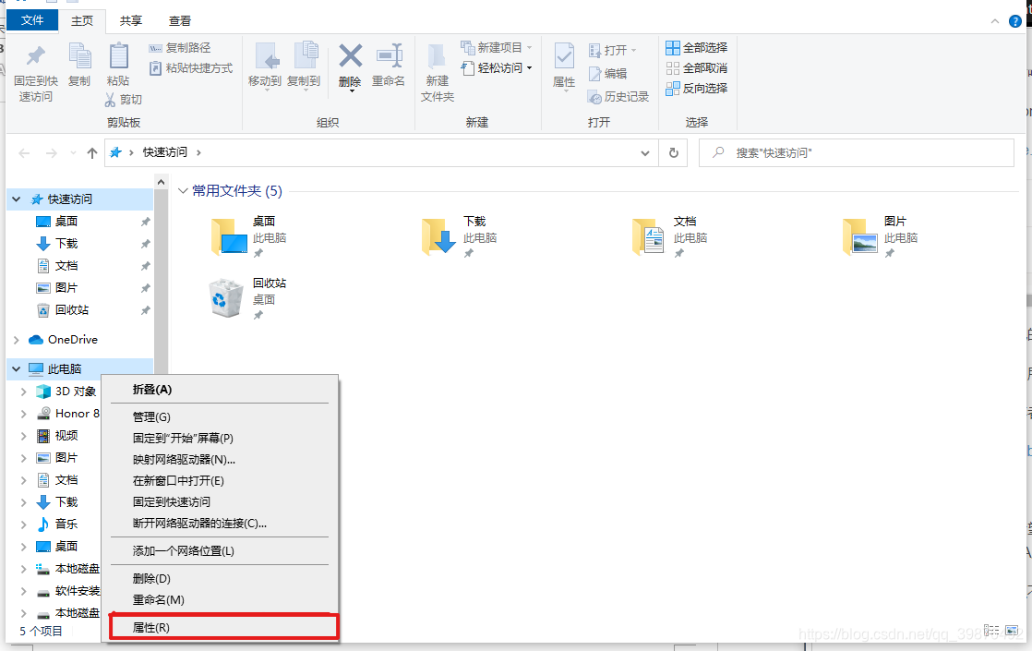
Task: Click the refresh icon in address bar
Action: [x=673, y=152]
